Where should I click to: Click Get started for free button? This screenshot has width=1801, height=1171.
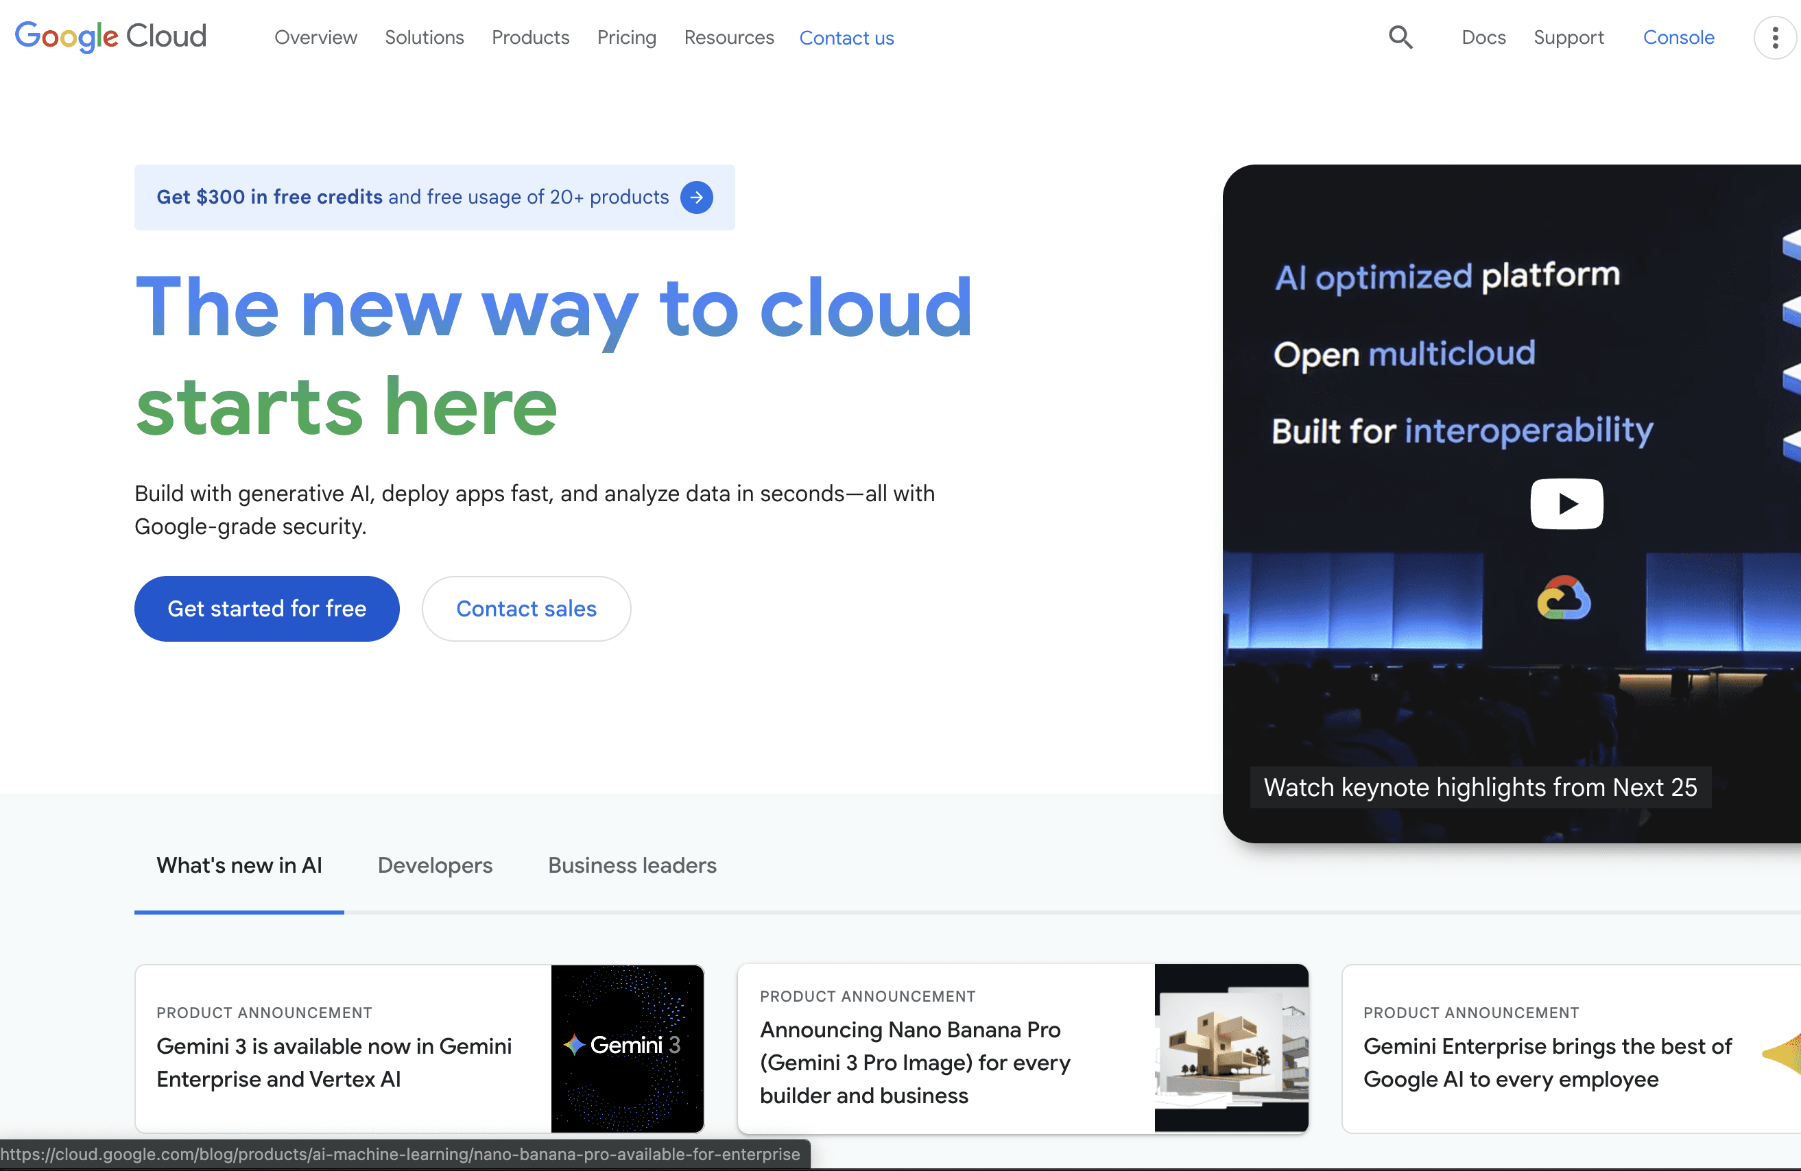pyautogui.click(x=266, y=608)
